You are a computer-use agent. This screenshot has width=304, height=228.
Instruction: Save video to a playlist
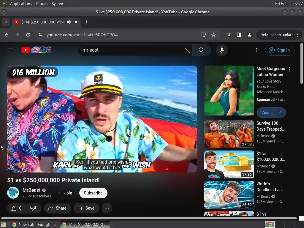(x=86, y=208)
